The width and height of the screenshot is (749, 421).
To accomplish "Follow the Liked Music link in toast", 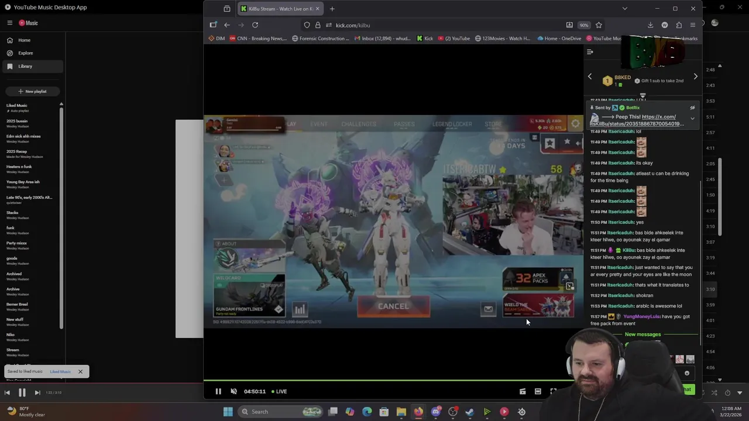I will point(60,372).
